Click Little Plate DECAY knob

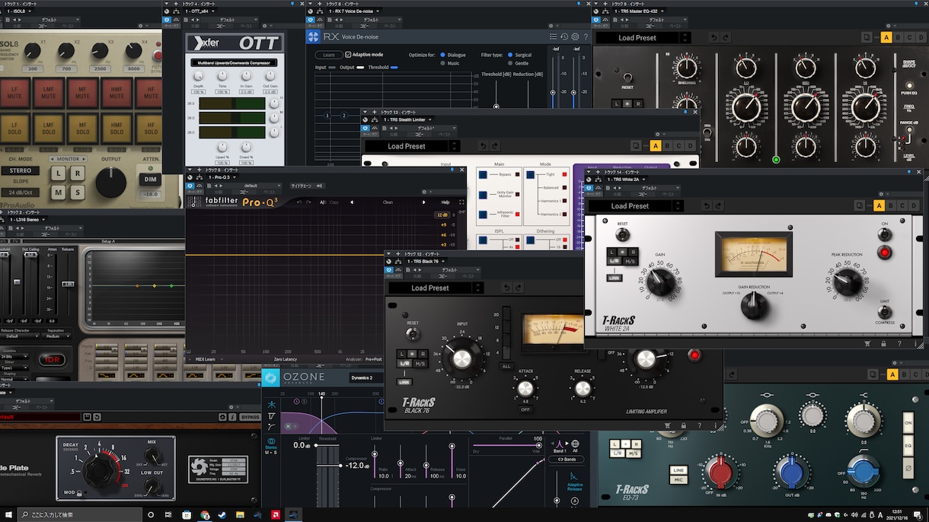coord(100,471)
